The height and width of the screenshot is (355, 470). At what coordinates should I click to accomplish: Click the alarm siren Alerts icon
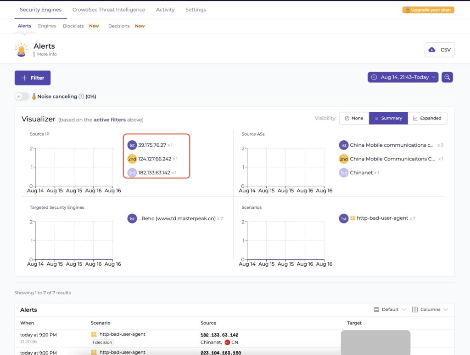point(21,50)
